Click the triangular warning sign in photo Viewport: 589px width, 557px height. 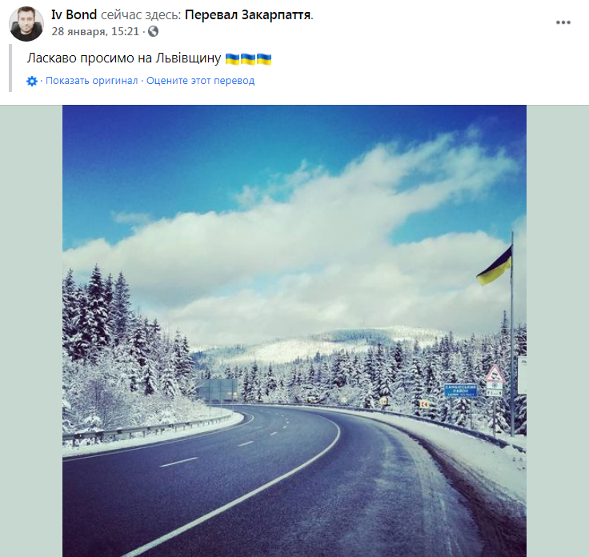pyautogui.click(x=495, y=373)
